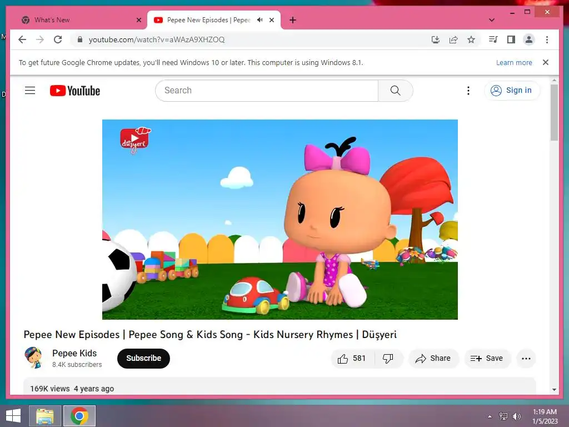Open the Chrome profile avatar

[529, 39]
